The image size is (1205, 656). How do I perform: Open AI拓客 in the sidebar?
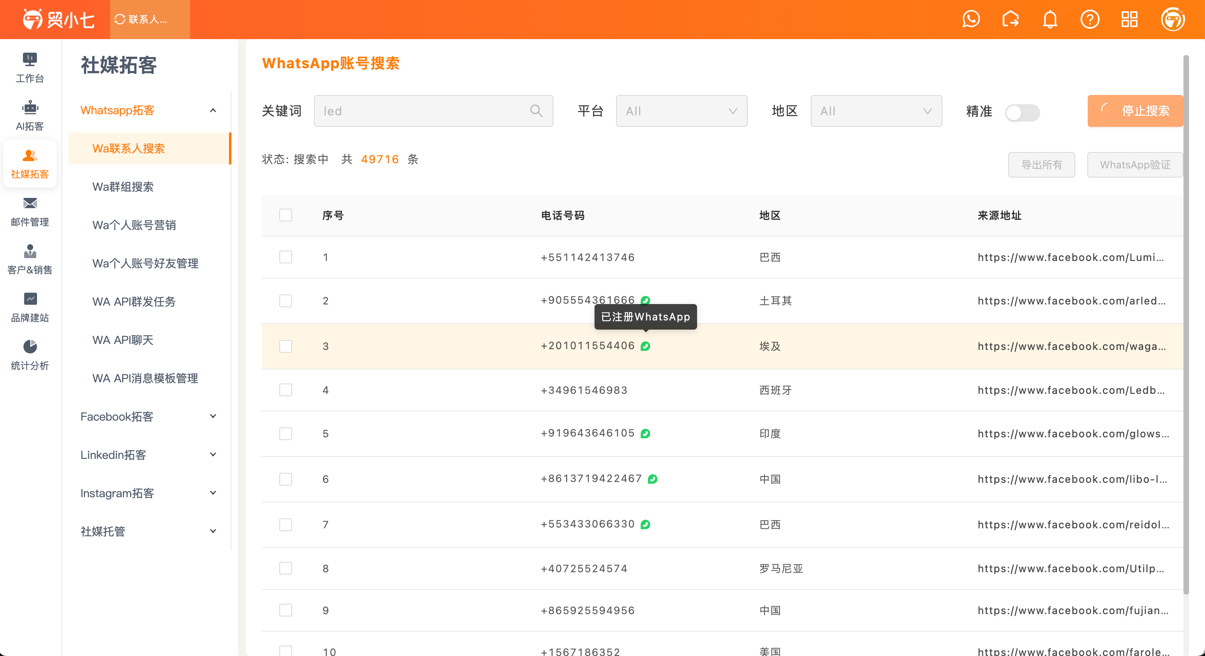[x=30, y=116]
